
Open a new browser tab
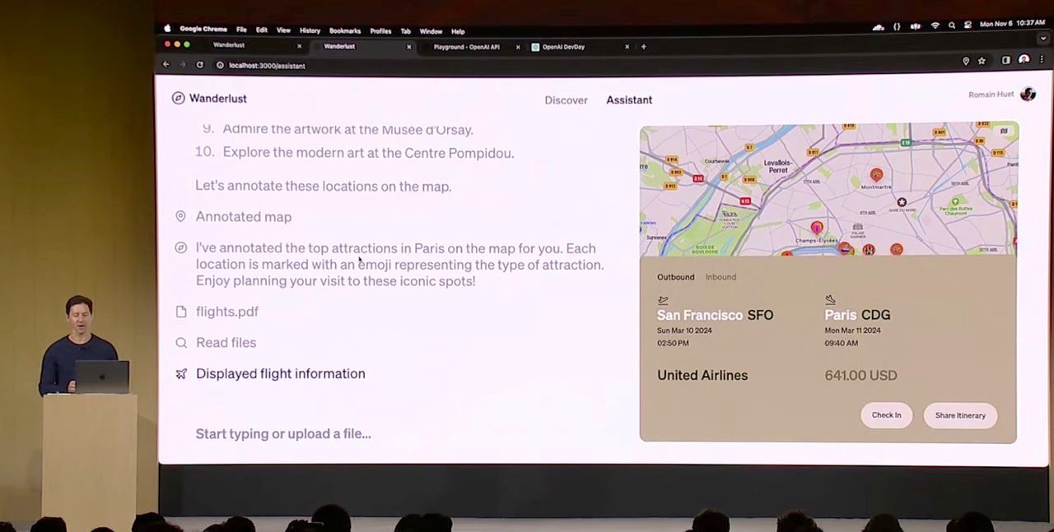click(644, 47)
